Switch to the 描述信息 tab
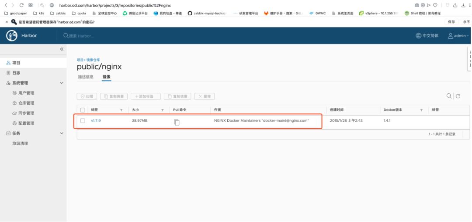Screen dimensions: 472x222 [86, 77]
